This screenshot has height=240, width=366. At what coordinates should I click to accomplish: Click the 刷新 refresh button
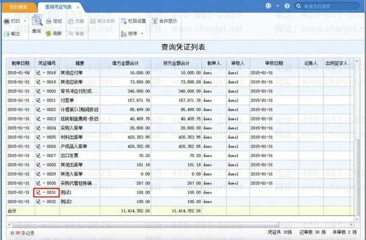54,34
